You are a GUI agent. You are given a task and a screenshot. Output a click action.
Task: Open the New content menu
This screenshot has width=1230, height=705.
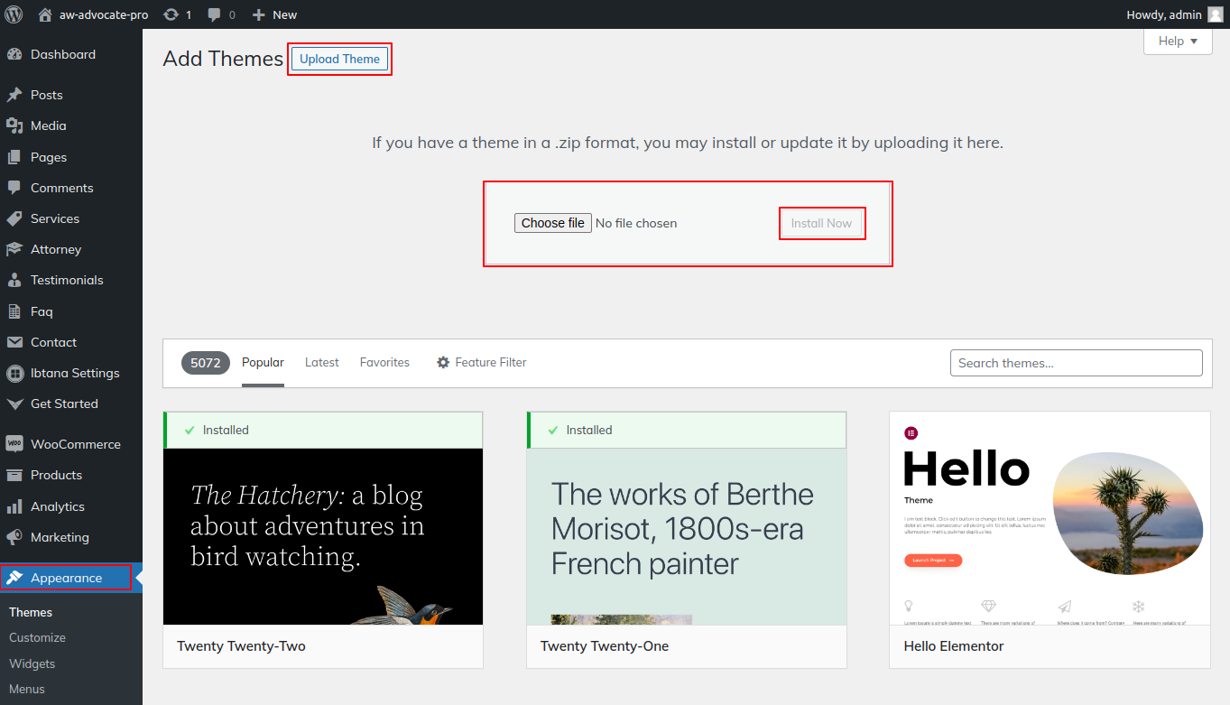tap(274, 14)
